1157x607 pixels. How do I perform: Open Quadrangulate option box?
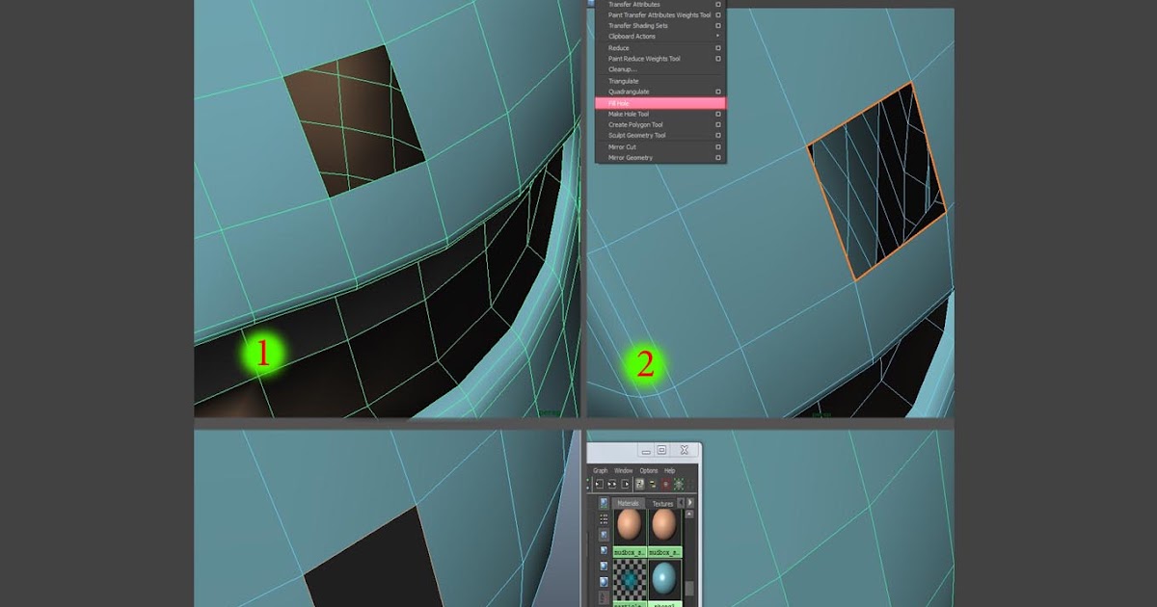(x=717, y=92)
